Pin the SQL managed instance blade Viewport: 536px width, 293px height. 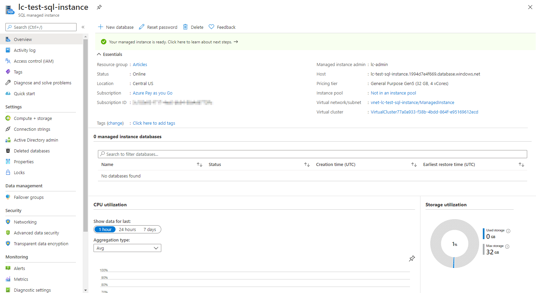point(99,7)
